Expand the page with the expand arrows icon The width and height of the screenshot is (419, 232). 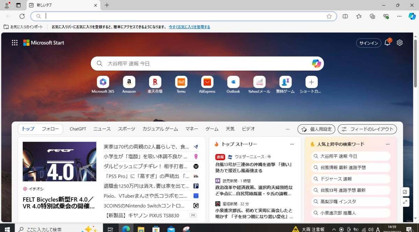click(405, 202)
